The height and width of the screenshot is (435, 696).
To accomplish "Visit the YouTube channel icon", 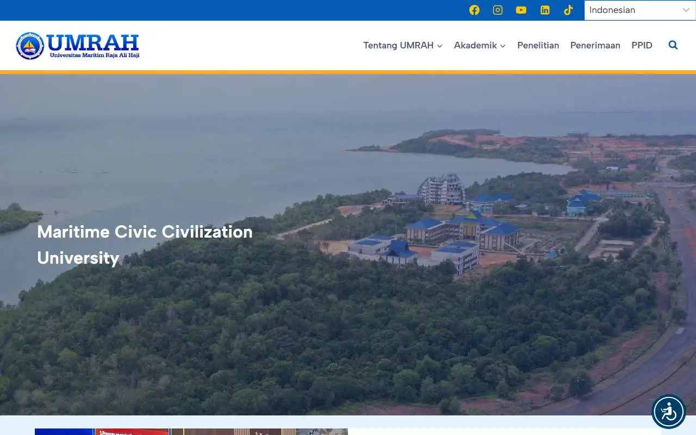I will 521,10.
